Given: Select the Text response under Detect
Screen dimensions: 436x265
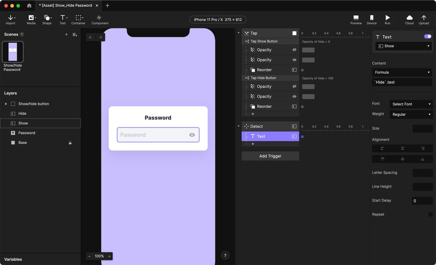Looking at the screenshot, I should pos(270,136).
